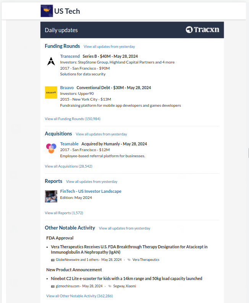The image size is (249, 303).
Task: Click the US Tech title text
Action: point(67,11)
